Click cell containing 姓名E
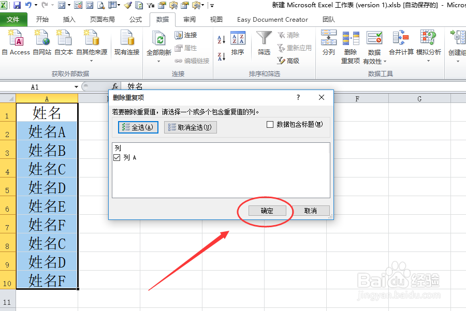Screen dimensions: 466x311 pos(47,206)
